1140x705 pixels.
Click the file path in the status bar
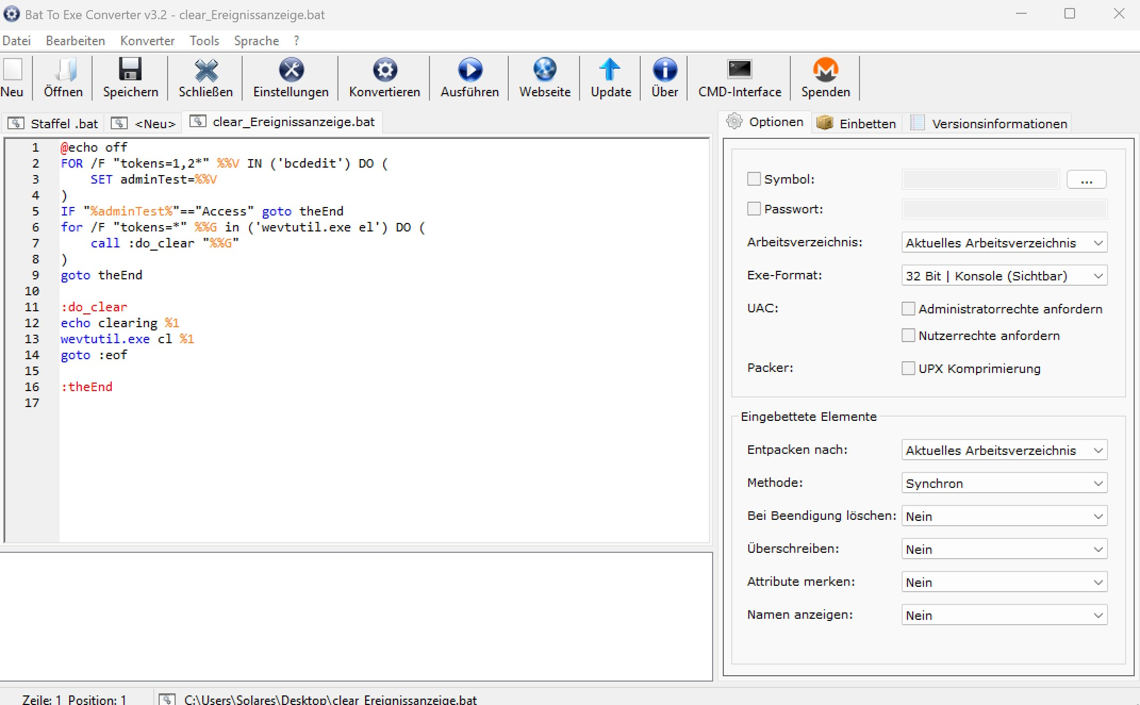click(331, 699)
